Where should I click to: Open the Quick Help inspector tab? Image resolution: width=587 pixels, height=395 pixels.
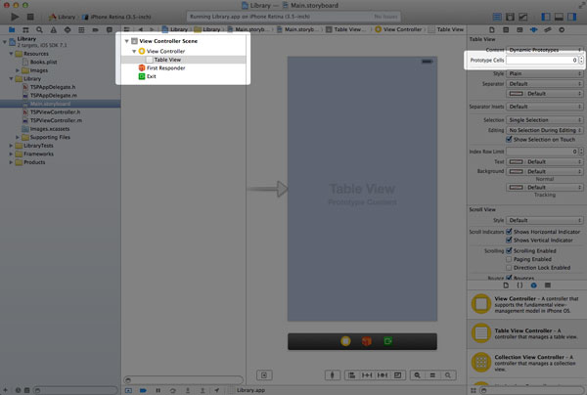pyautogui.click(x=506, y=29)
